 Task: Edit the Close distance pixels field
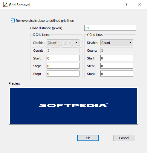[x=110, y=28]
